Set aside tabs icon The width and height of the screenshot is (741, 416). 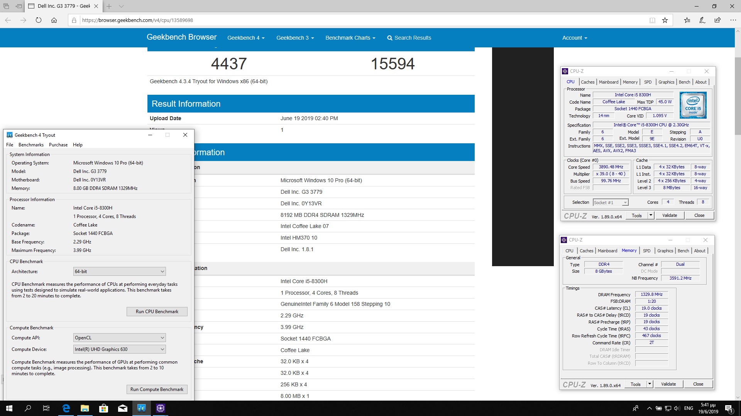pyautogui.click(x=19, y=6)
